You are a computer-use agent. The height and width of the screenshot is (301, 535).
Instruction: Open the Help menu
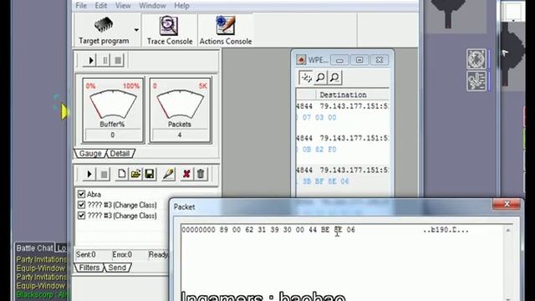tap(182, 6)
